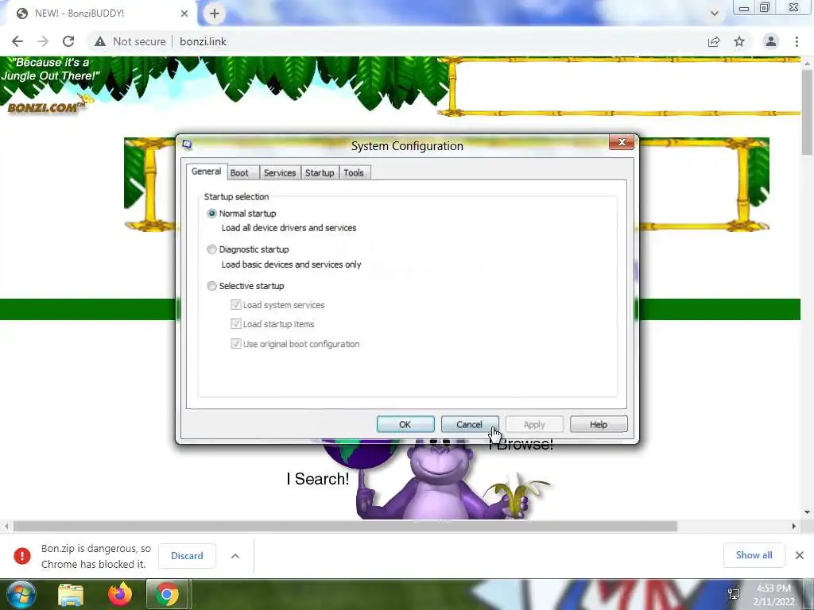Click the Chrome taskbar icon
Viewport: 814px width, 610px height.
pos(167,594)
